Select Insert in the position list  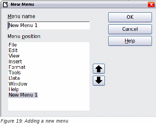15,62
